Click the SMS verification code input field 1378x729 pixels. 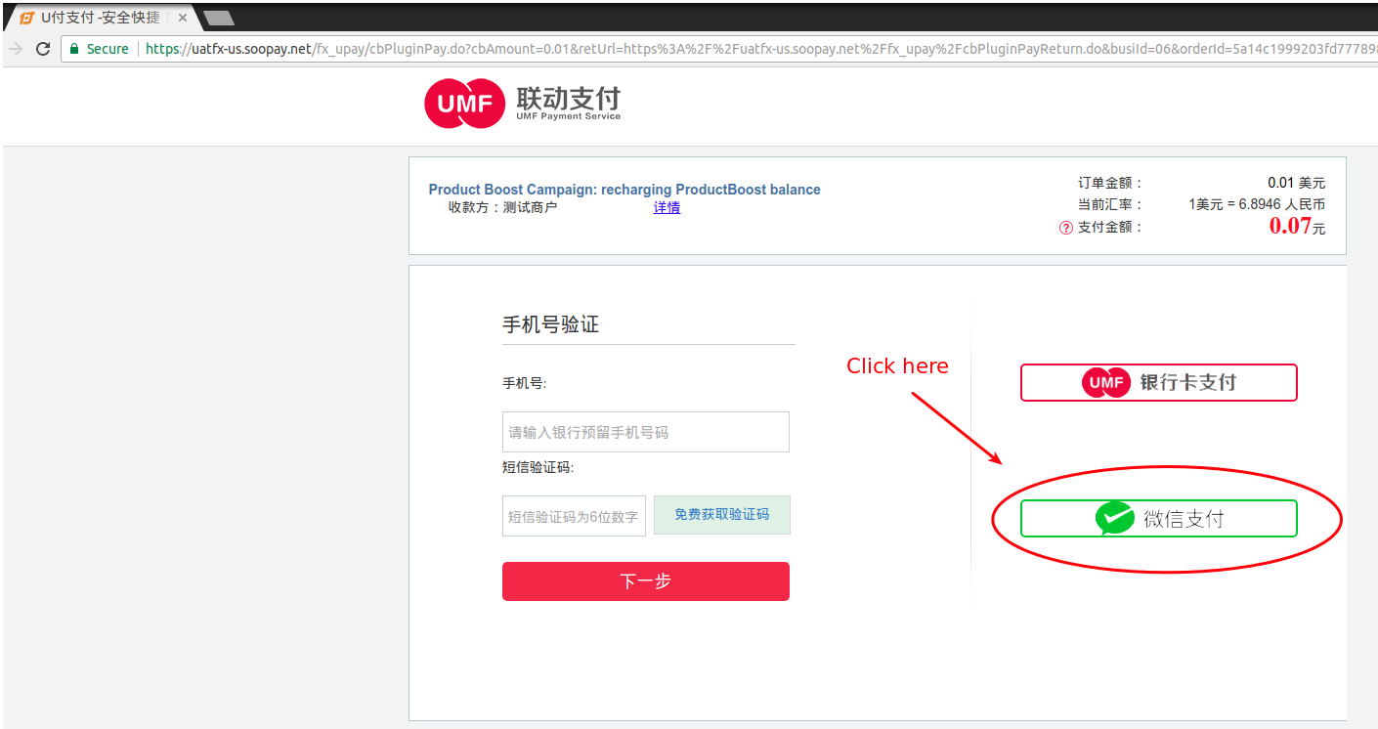[574, 515]
